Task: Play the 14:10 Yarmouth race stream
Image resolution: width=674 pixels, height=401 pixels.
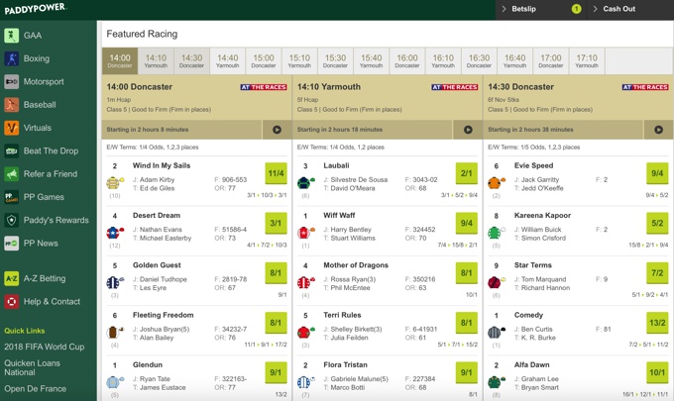Action: 468,130
